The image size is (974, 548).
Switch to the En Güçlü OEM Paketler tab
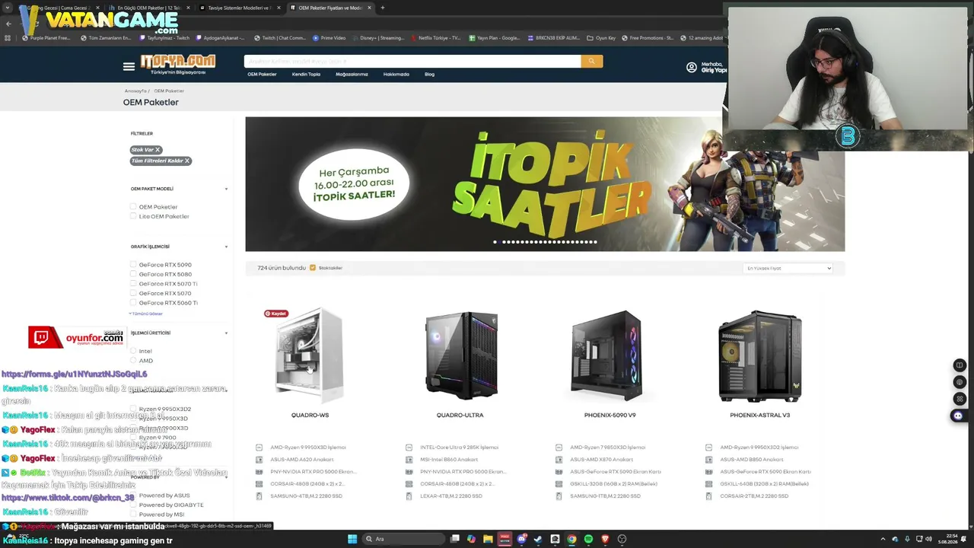149,8
